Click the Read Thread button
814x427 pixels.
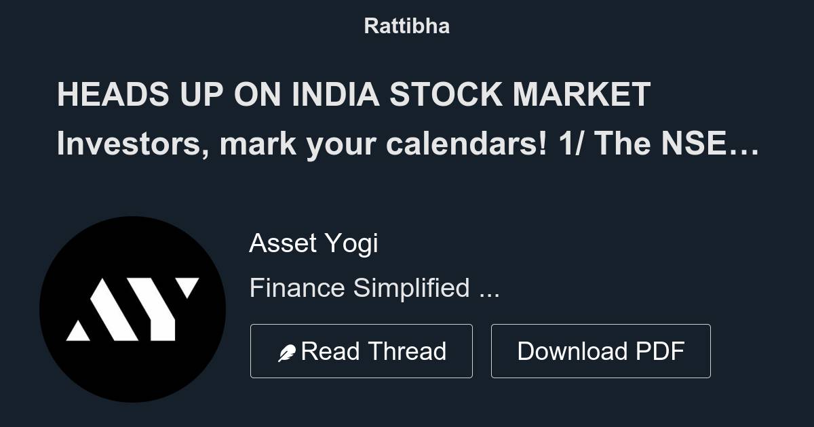tap(362, 350)
